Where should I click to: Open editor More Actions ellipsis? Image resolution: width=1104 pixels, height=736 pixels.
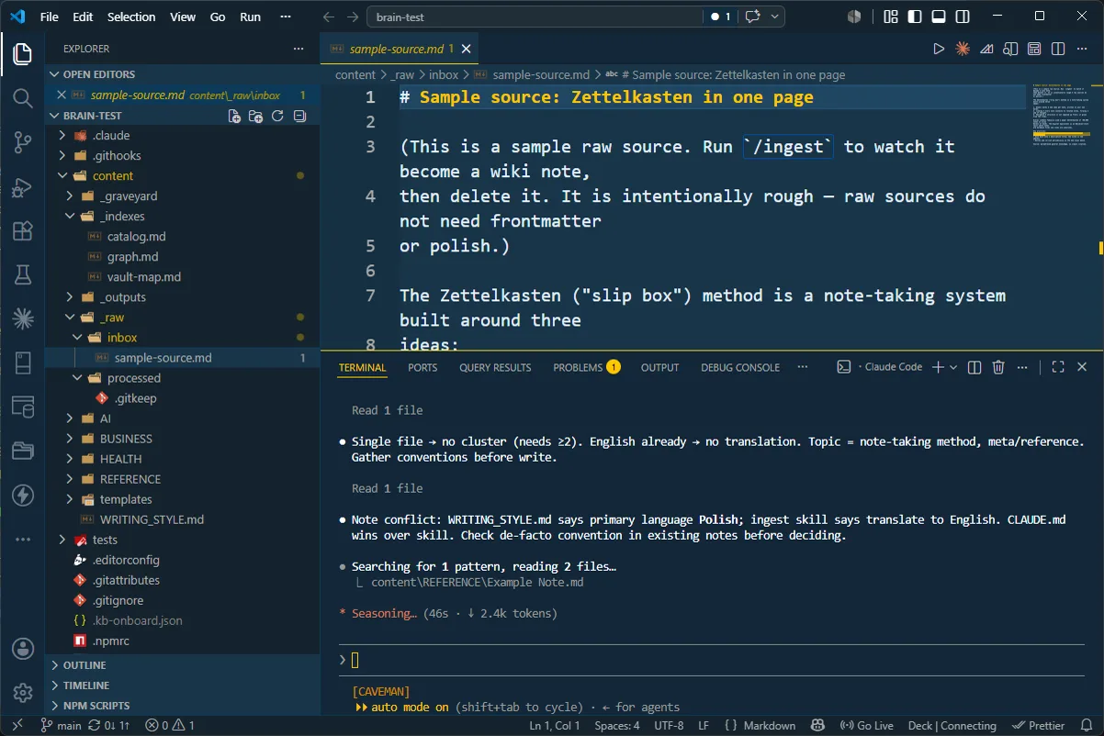pyautogui.click(x=1082, y=49)
